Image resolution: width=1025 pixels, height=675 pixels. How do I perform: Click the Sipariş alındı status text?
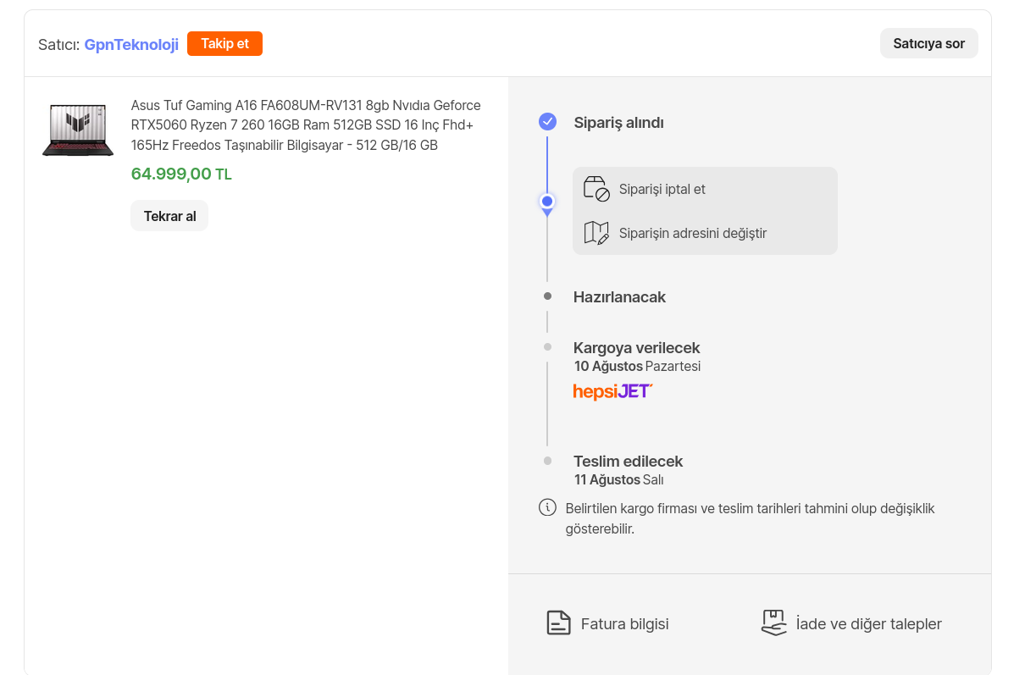click(619, 123)
